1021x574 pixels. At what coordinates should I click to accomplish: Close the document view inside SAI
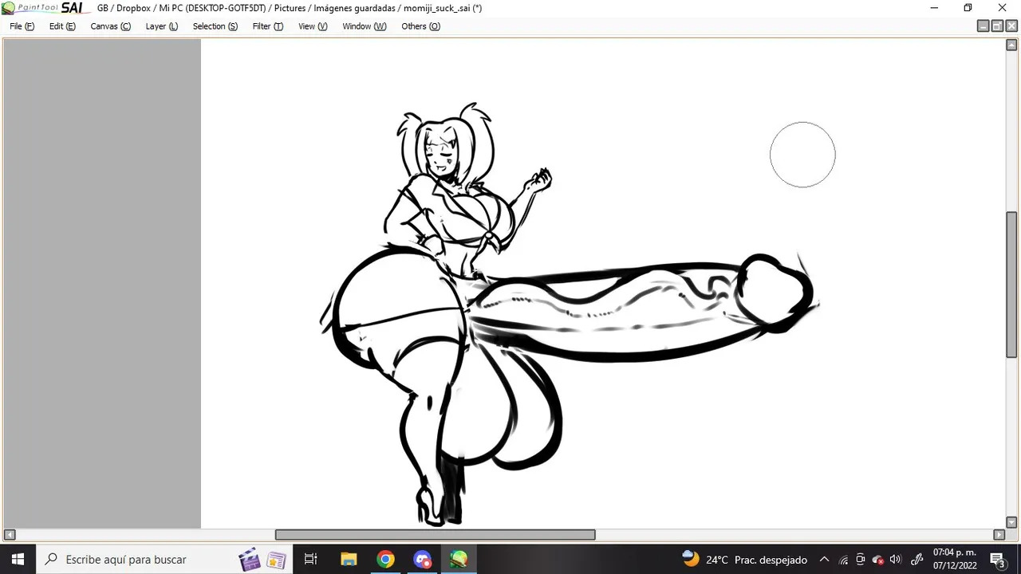1011,26
